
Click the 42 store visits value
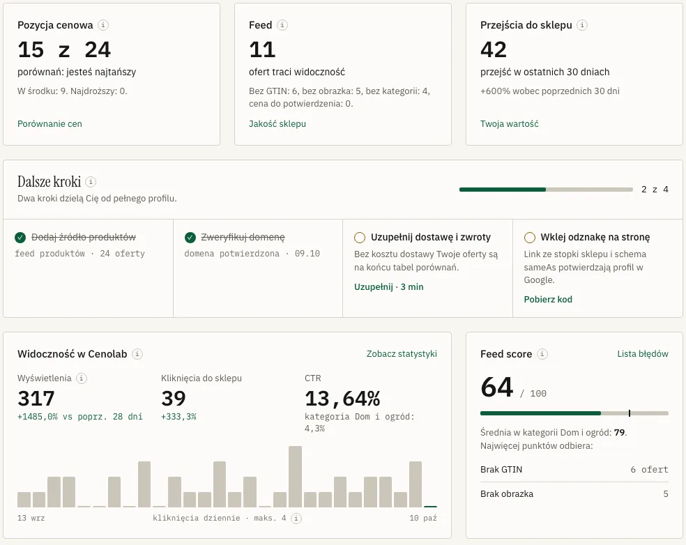tap(494, 49)
